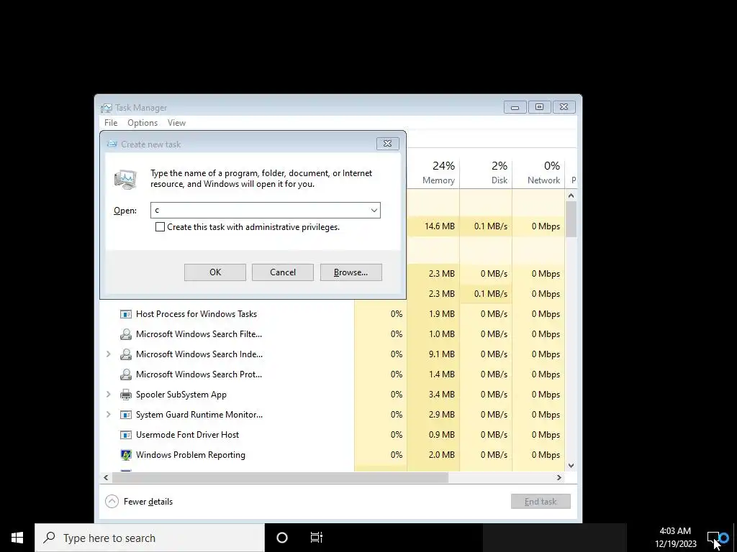The image size is (737, 552).
Task: Click Windows Problem Reporting icon
Action: [125, 455]
